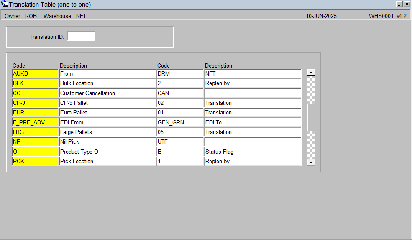Select the F_PRE_ADV code cell
This screenshot has width=412, height=240.
tap(35, 122)
